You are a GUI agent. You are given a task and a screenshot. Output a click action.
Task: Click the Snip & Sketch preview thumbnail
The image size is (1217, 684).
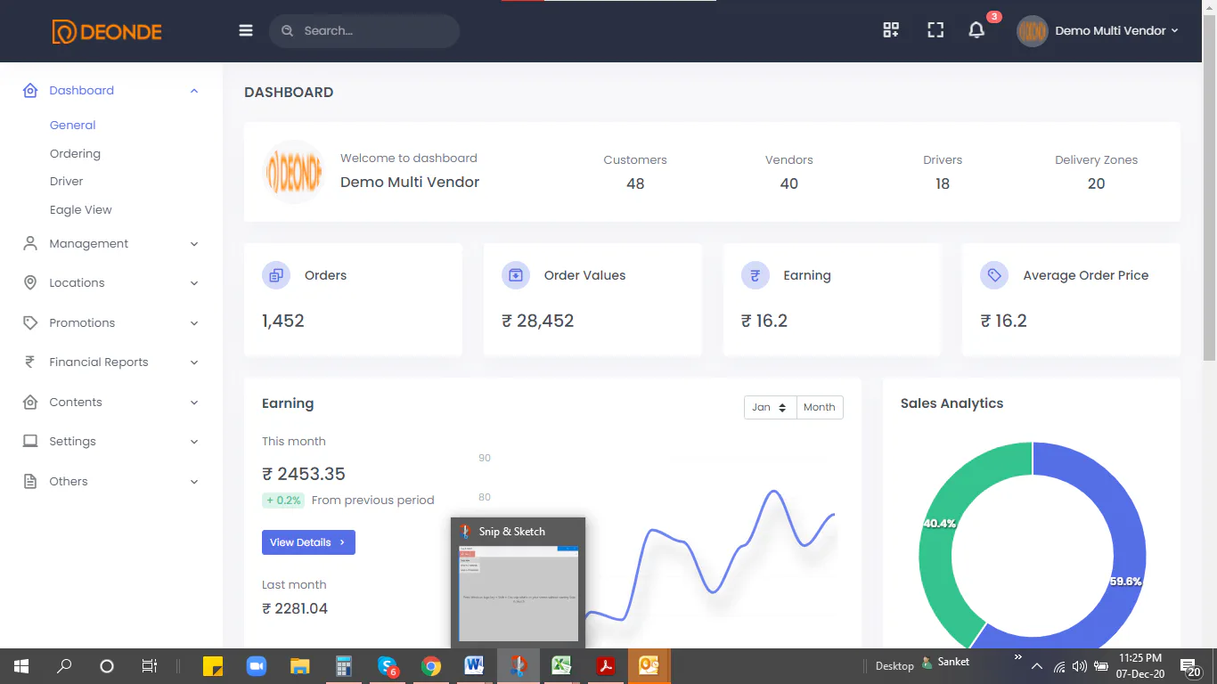pyautogui.click(x=519, y=593)
